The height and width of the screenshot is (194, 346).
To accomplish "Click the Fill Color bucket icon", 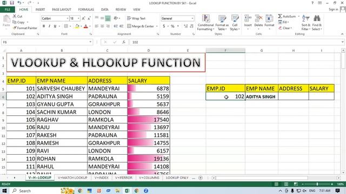I will (77, 26).
